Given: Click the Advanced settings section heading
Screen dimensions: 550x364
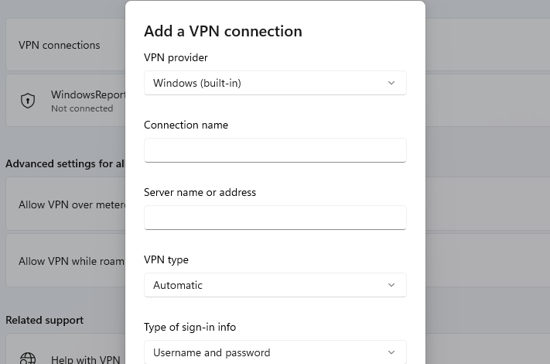Looking at the screenshot, I should pos(65,163).
